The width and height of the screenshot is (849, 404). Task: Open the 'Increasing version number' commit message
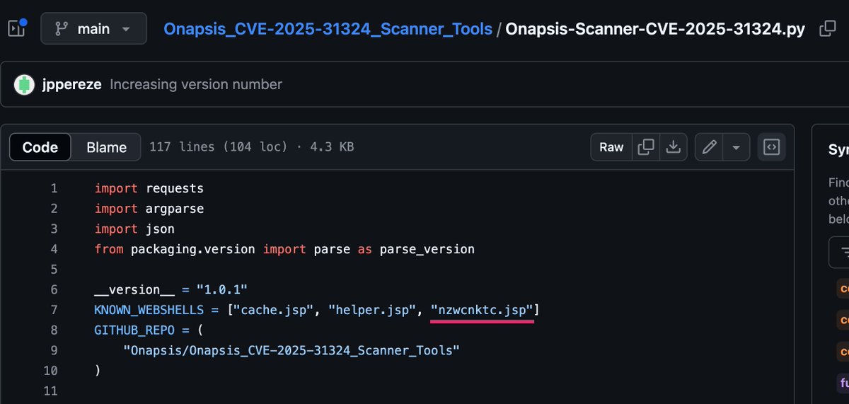point(196,84)
